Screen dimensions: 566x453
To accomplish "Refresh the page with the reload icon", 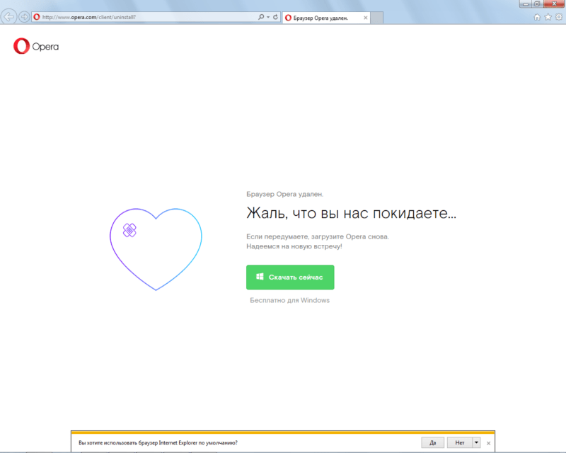I will click(275, 17).
